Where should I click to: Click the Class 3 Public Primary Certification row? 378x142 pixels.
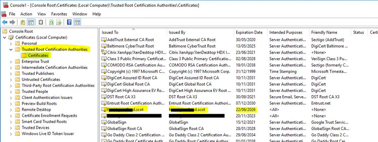[238, 59]
